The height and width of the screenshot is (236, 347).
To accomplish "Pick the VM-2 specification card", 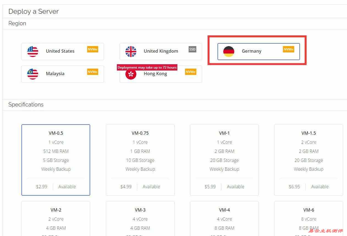I will [x=56, y=218].
